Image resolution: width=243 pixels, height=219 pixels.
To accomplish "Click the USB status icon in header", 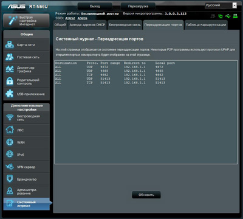I will [228, 16].
